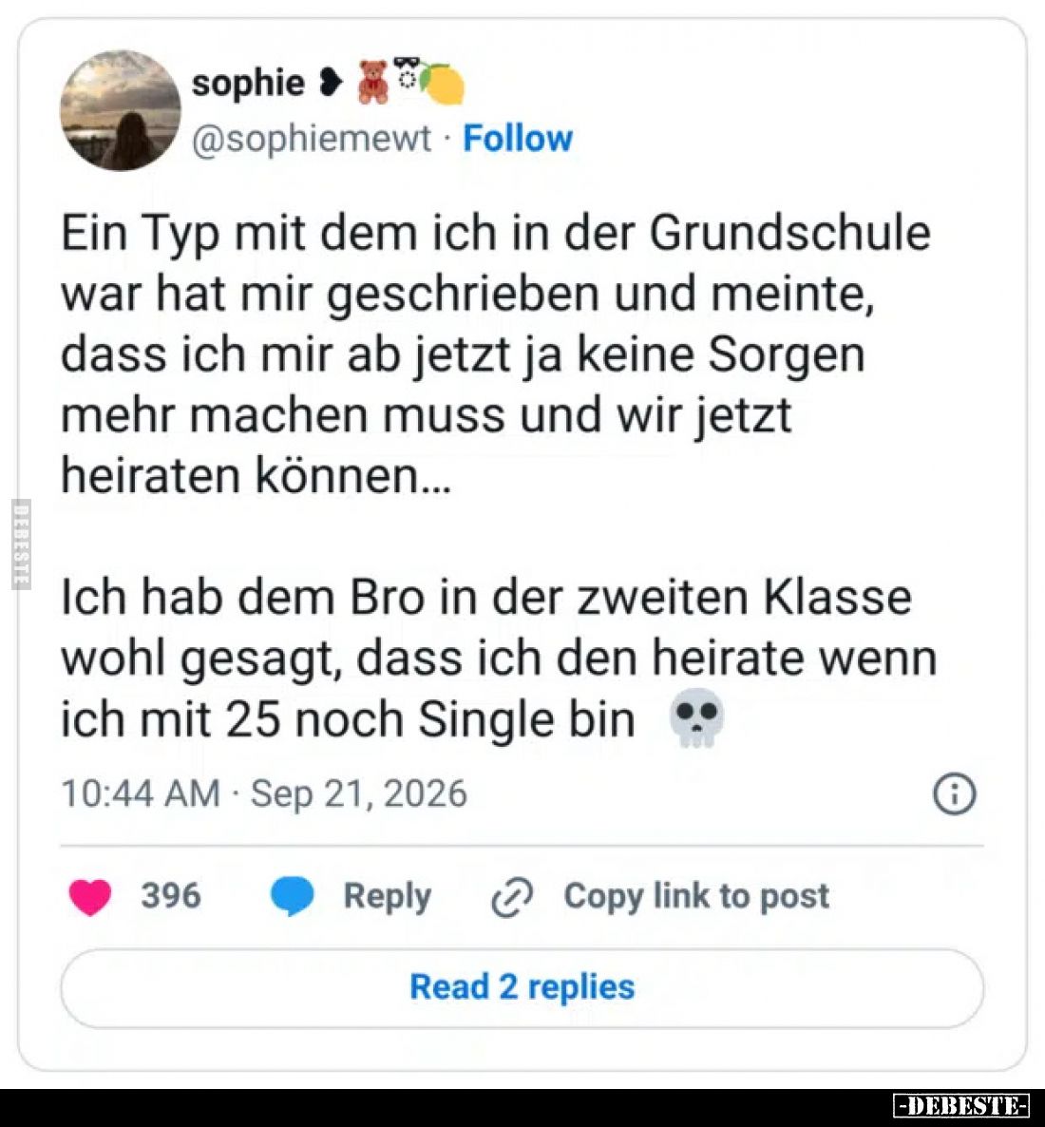
Task: Click the skull emoji in the tweet
Action: tap(695, 718)
